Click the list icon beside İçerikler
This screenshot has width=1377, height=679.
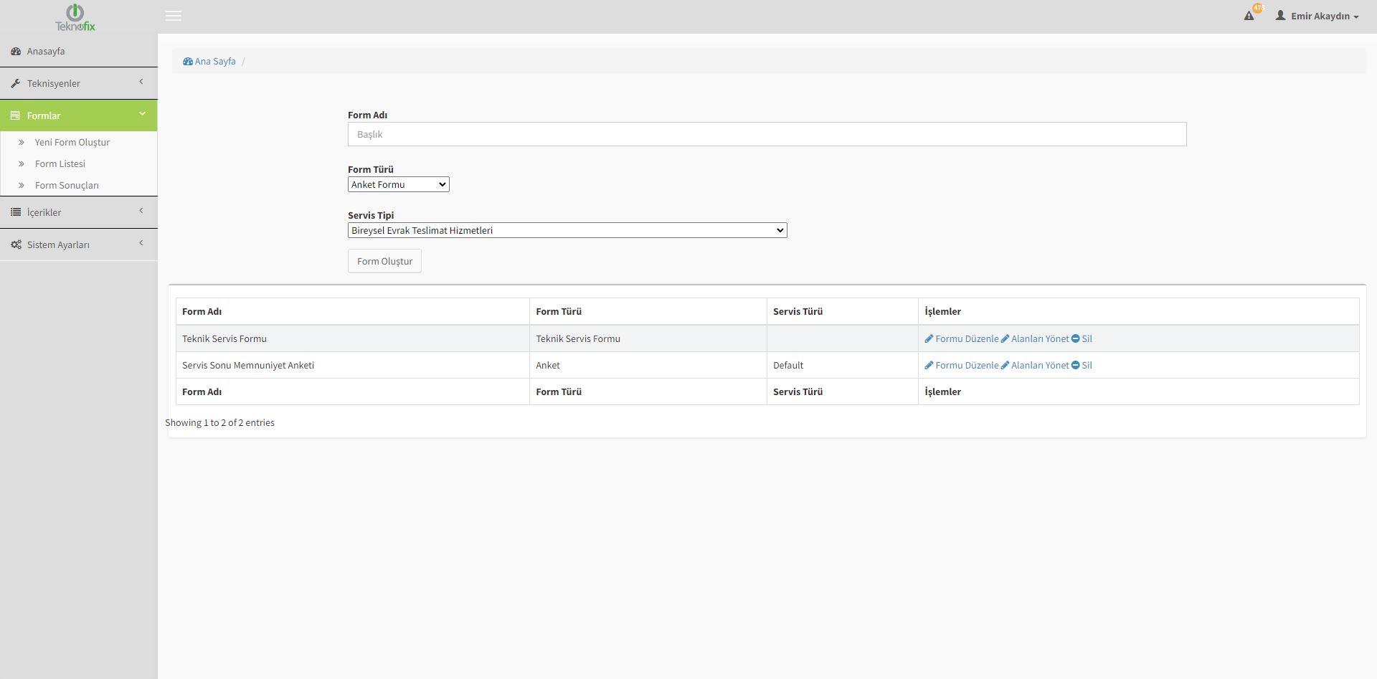pos(16,212)
